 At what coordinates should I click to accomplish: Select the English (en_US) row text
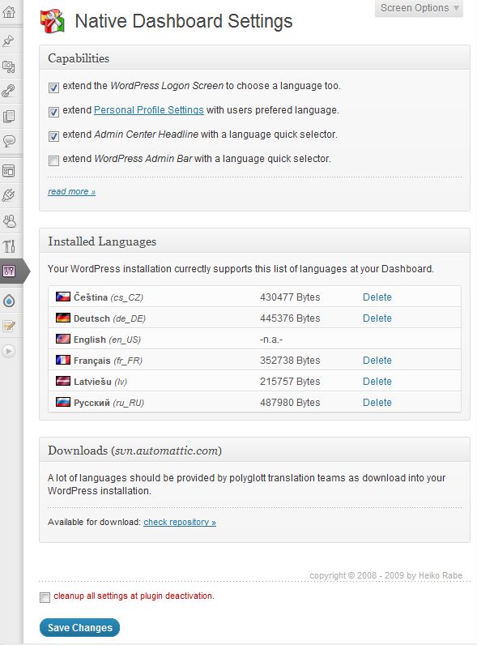pyautogui.click(x=108, y=340)
